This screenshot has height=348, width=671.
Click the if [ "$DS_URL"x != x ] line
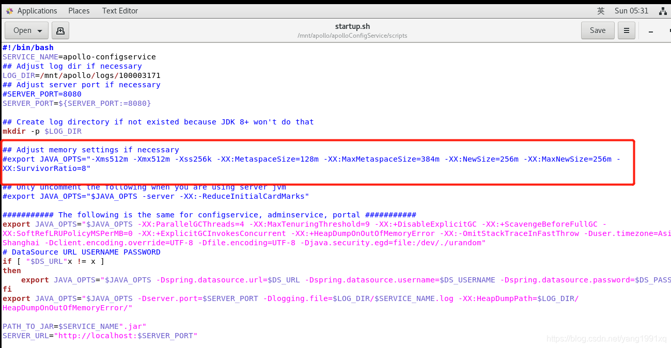coord(54,261)
